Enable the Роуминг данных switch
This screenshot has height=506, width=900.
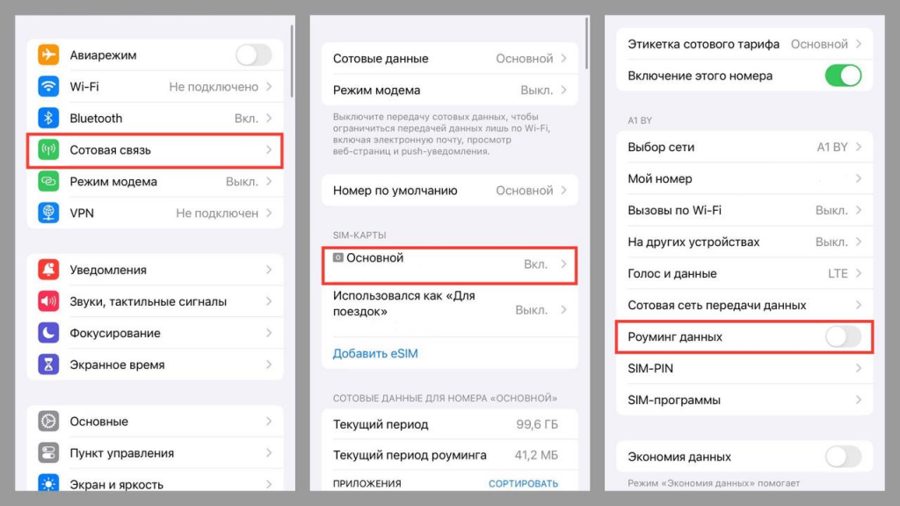(x=842, y=336)
